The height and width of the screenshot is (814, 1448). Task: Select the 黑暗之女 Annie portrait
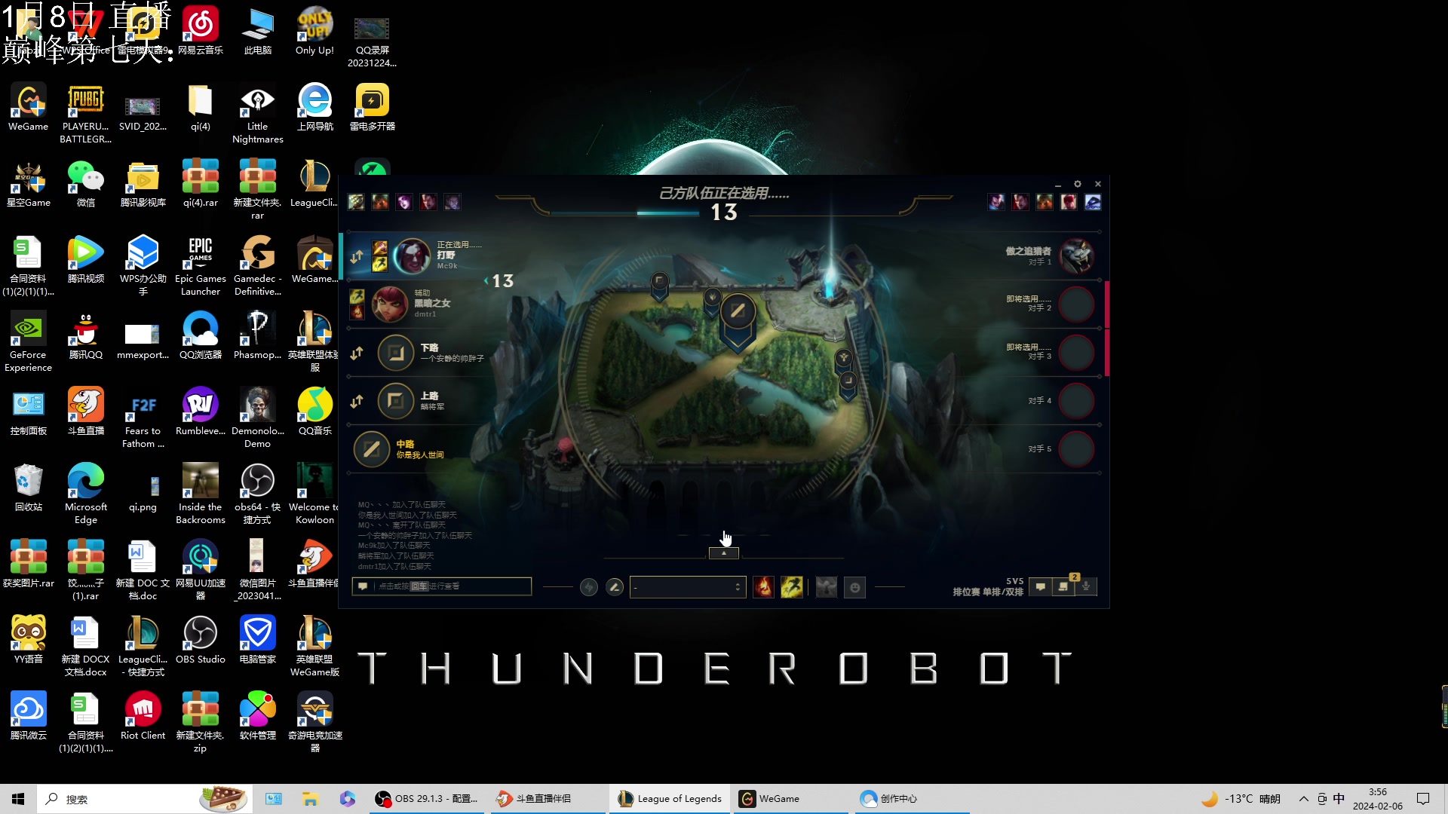[390, 304]
